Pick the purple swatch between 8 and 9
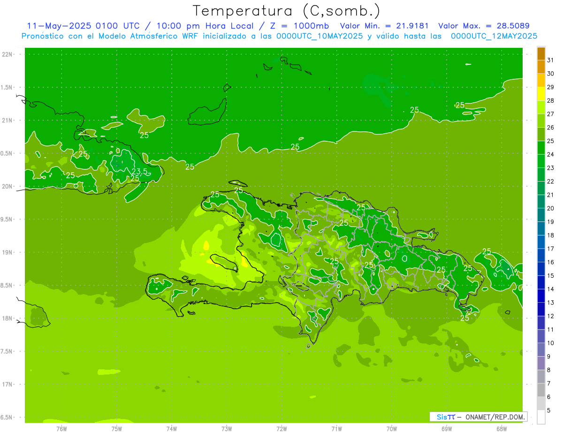This screenshot has height=435, width=563. point(541,363)
